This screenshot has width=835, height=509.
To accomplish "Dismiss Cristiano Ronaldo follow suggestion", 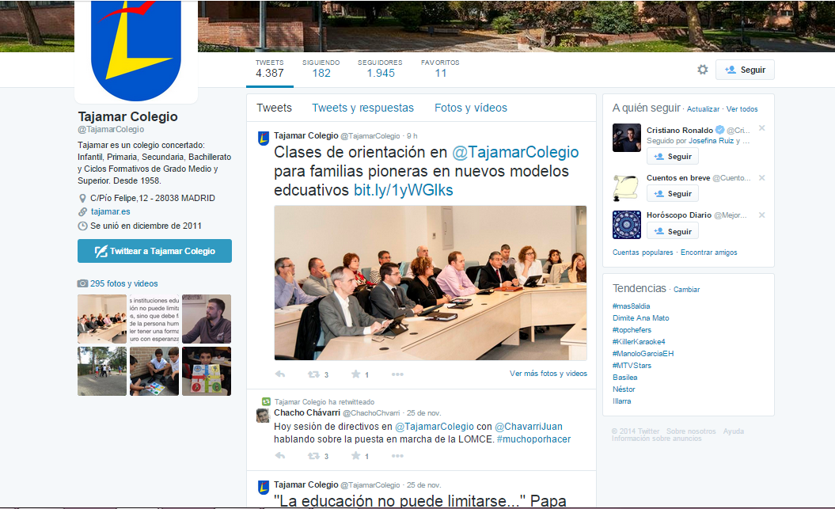I will (x=762, y=127).
